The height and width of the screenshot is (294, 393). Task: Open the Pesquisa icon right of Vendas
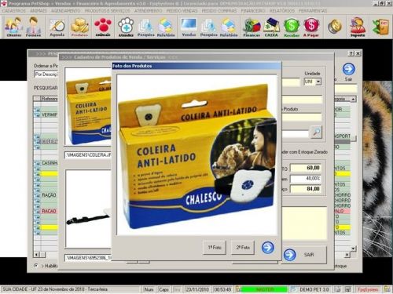(208, 27)
